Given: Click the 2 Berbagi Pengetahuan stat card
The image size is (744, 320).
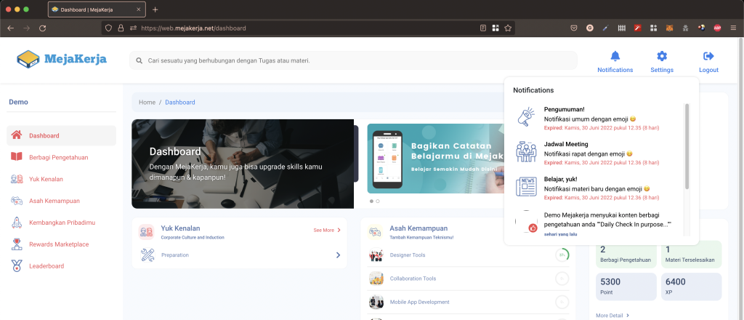Looking at the screenshot, I should pos(626,255).
